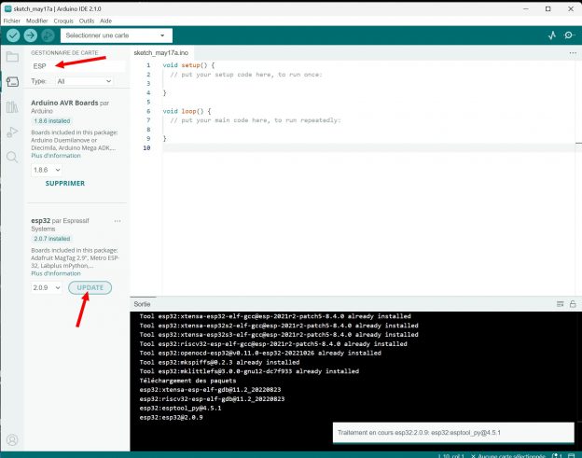This screenshot has width=582, height=458.
Task: Open the Search magnifier icon in sidebar
Action: (x=12, y=157)
